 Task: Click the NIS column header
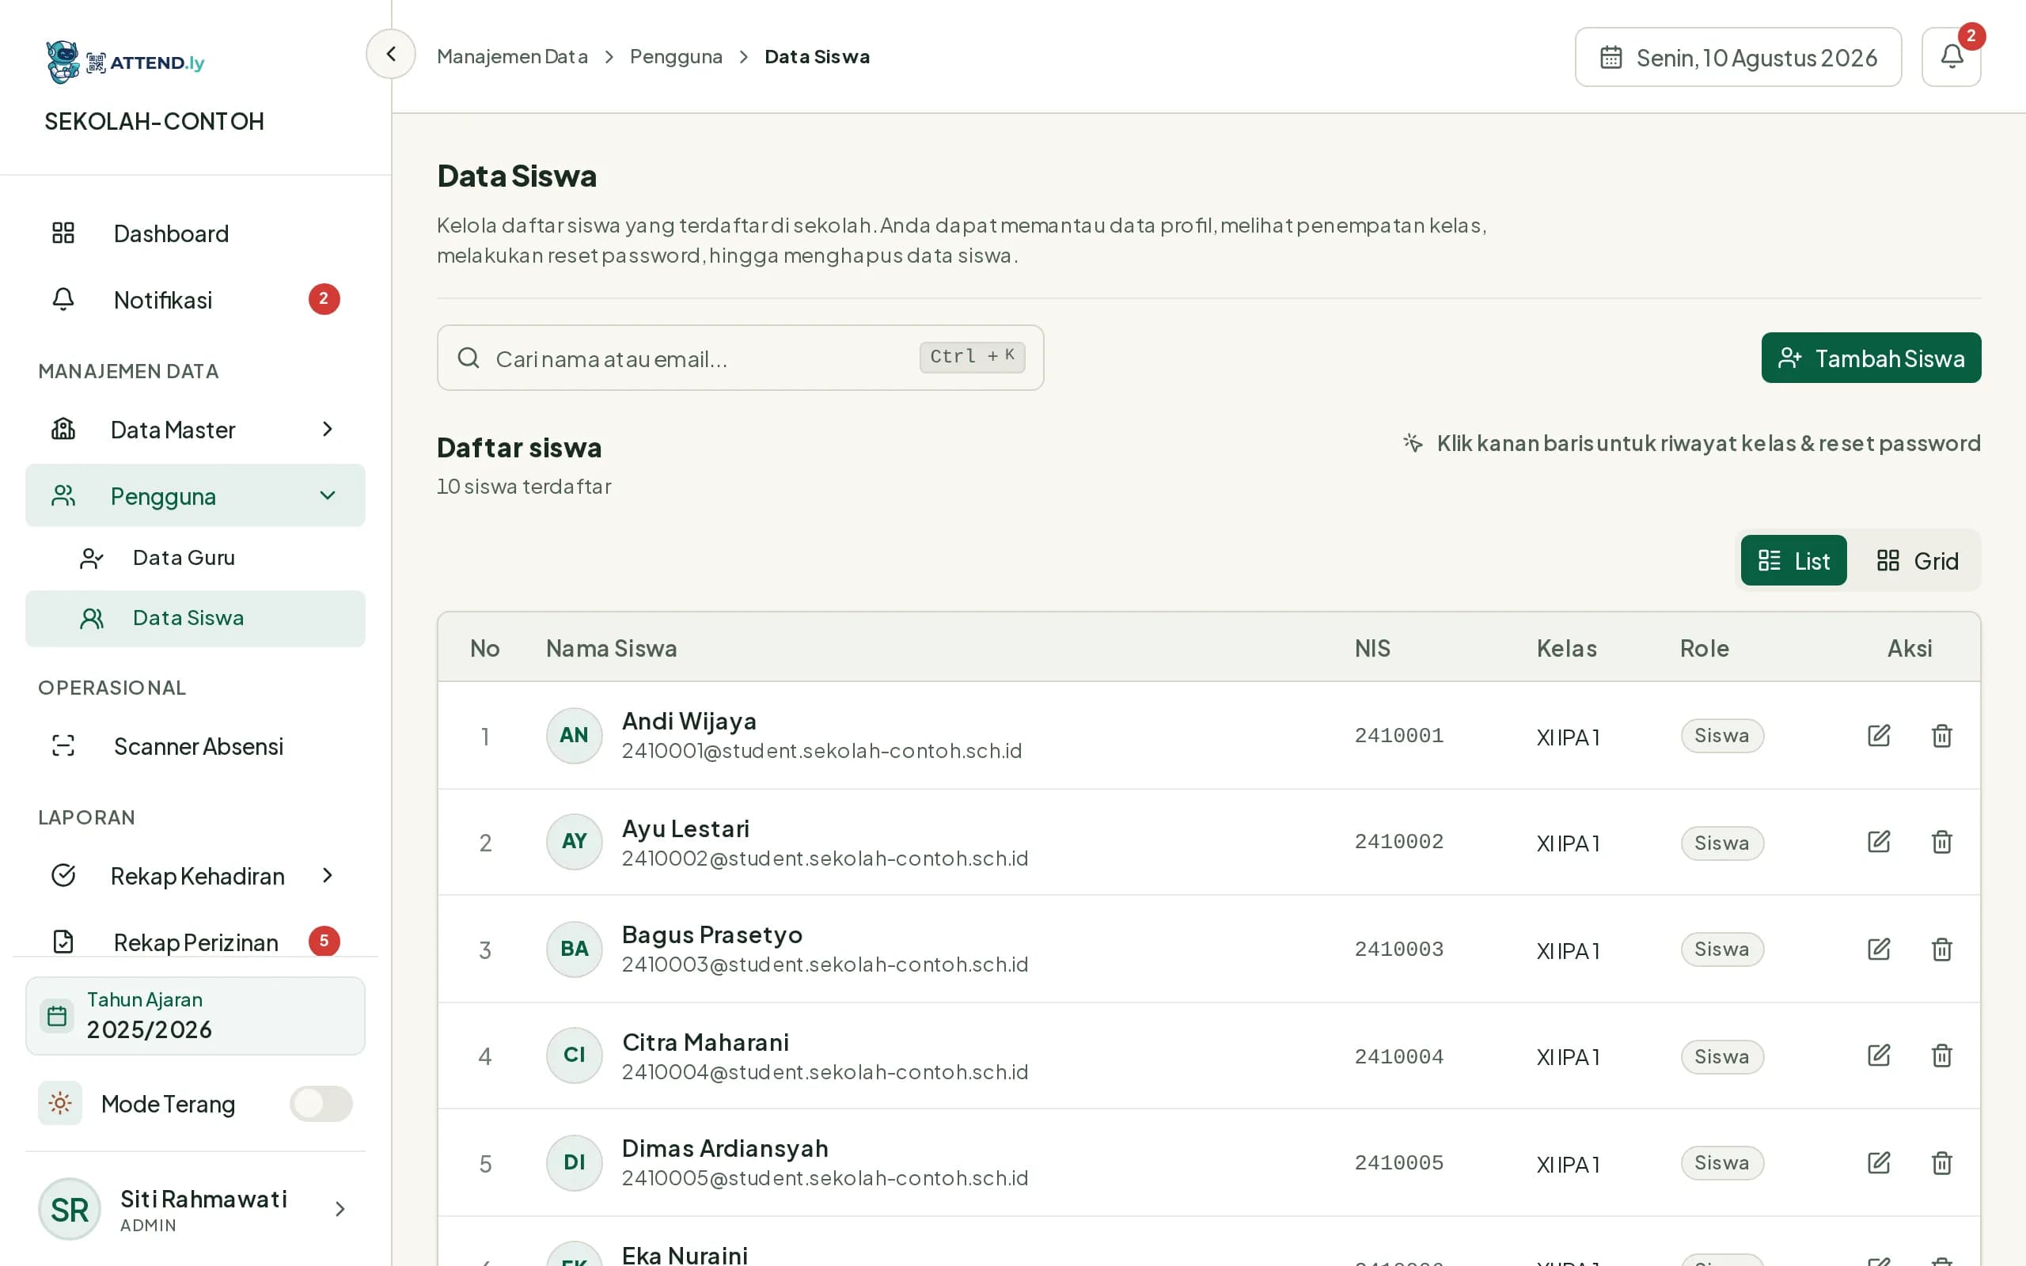tap(1372, 648)
